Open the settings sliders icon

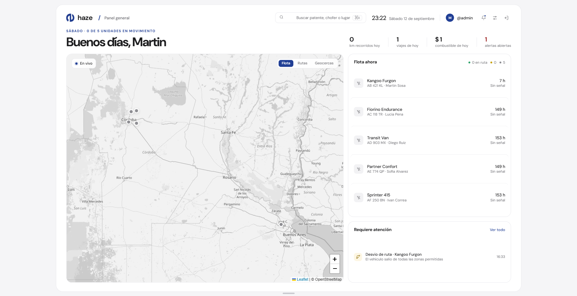pos(495,18)
